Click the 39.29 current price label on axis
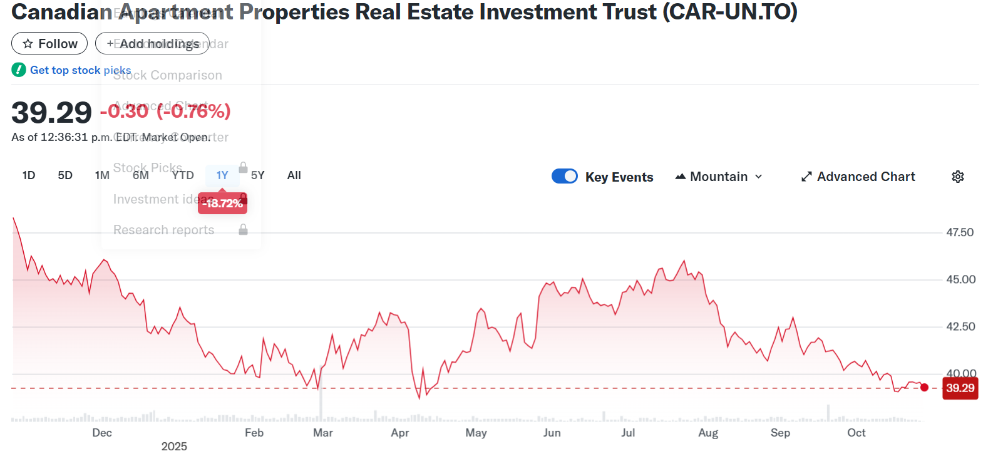The width and height of the screenshot is (998, 461). point(960,388)
